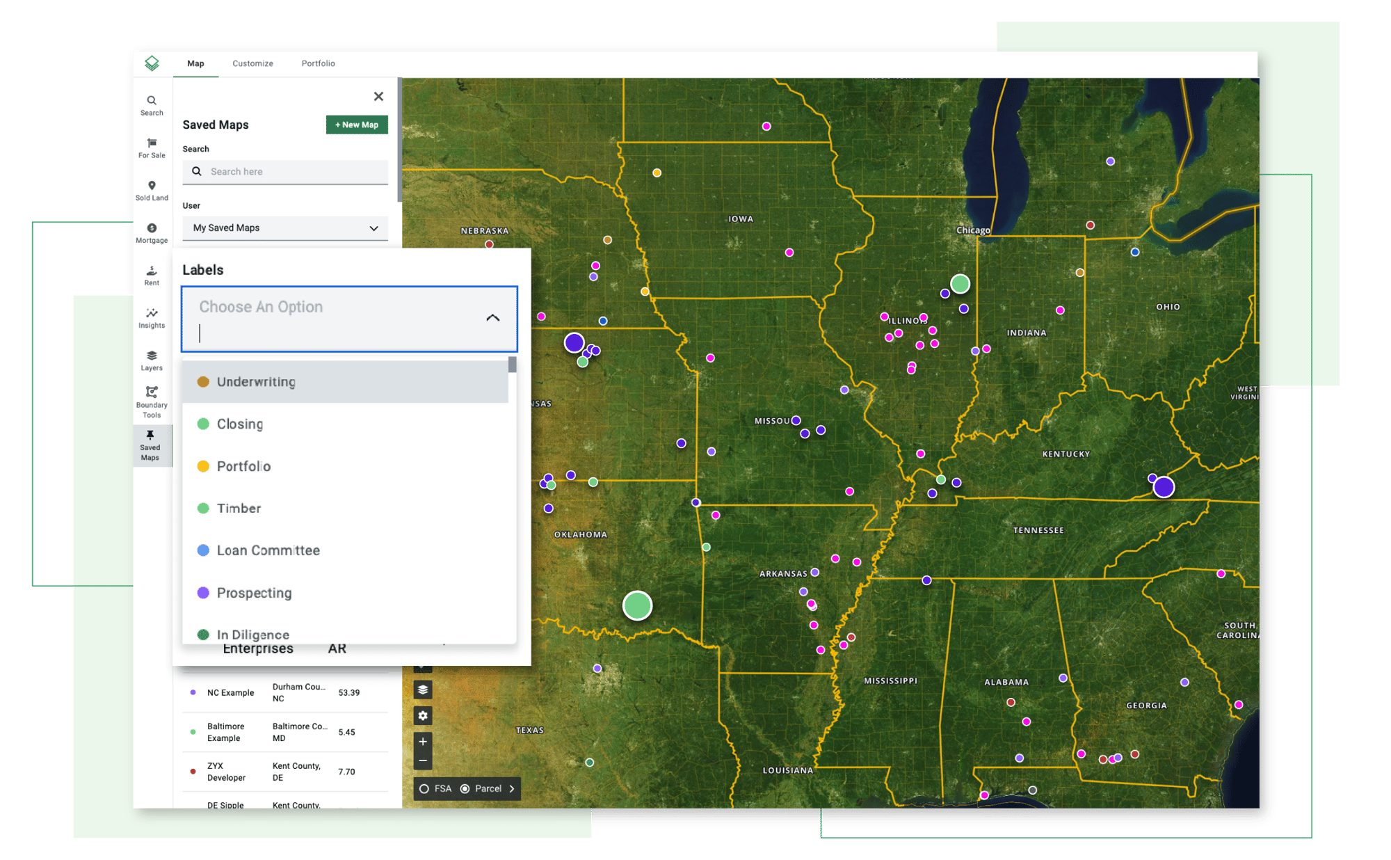Click the Search here input
The width and height of the screenshot is (1391, 860).
click(x=285, y=172)
